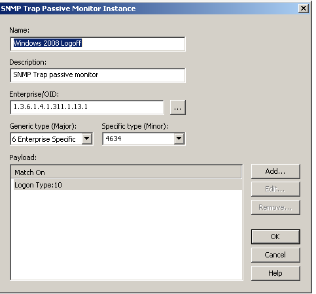Screen dimensions: 316x294
Task: Click the Edit... payload button
Action: 275,189
